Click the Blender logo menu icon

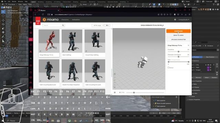pos(2,1)
